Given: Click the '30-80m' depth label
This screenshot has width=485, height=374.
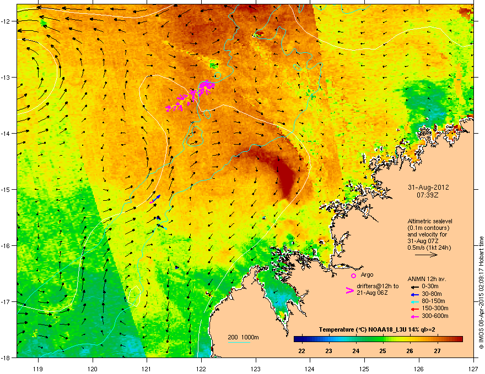Looking at the screenshot, I should click(432, 294).
